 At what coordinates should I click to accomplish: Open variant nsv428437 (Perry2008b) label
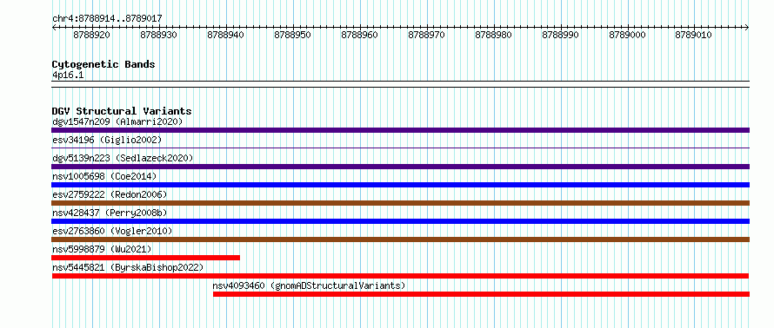click(110, 213)
